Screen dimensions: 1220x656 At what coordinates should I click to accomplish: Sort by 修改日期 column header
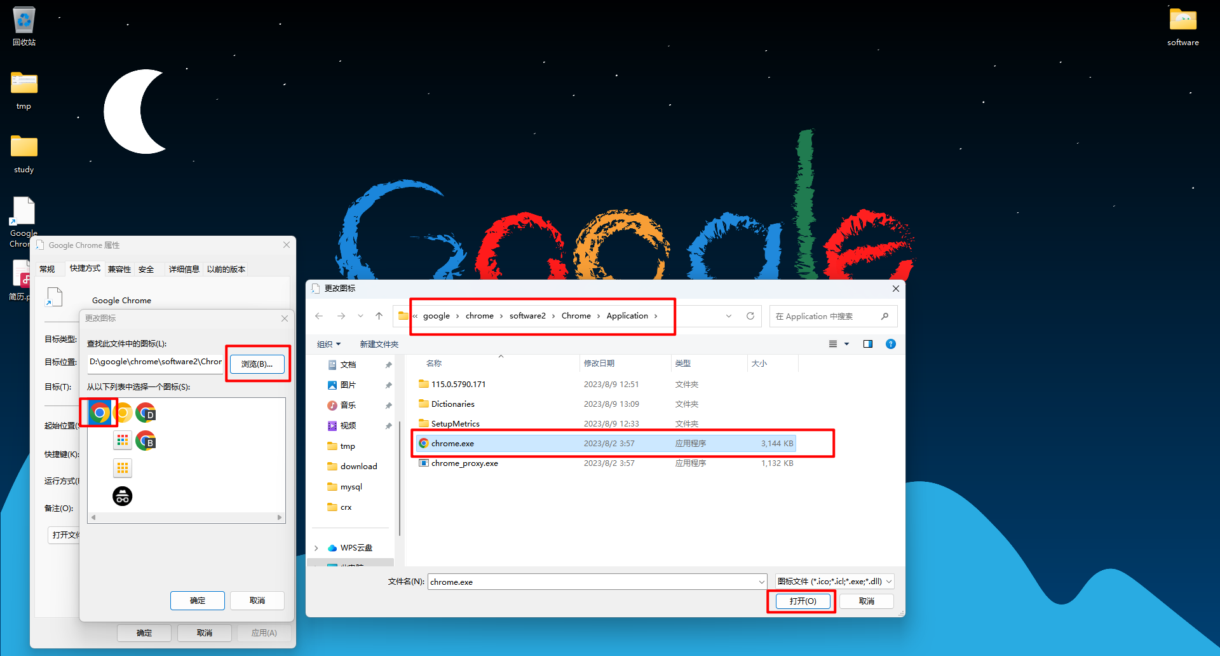[625, 364]
